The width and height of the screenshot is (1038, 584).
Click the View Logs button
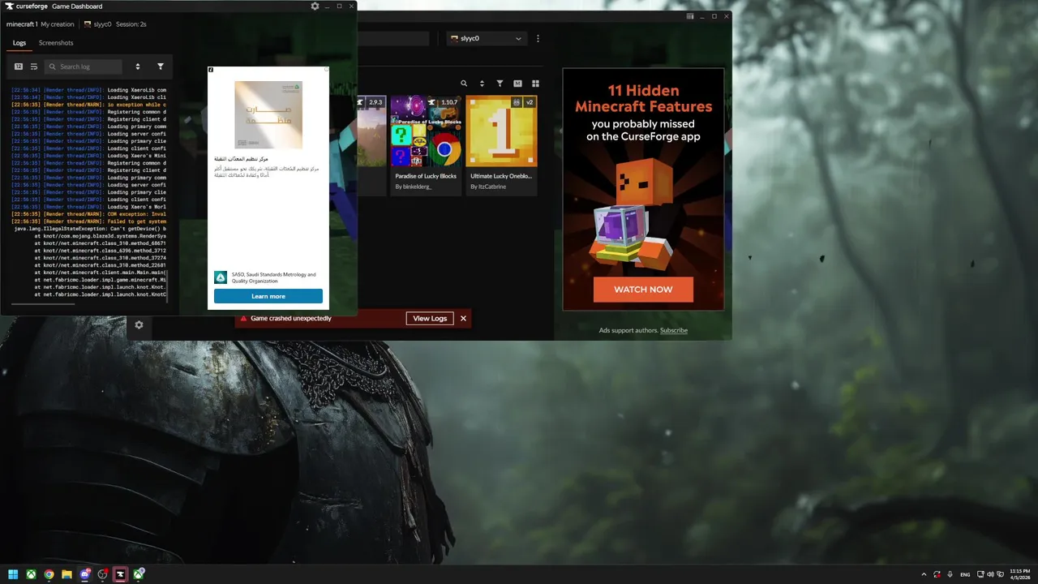430,319
